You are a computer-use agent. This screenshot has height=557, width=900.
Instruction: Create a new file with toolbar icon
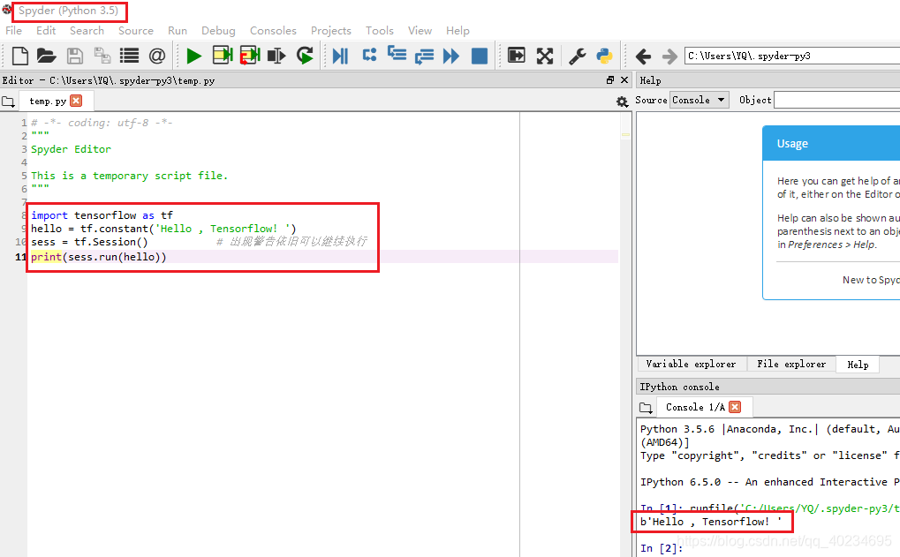pos(20,56)
